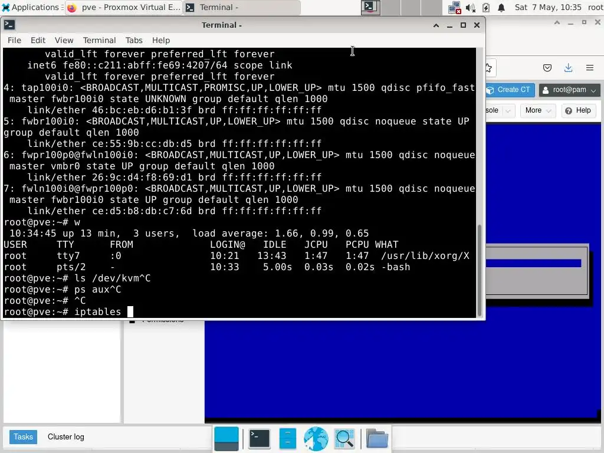Click the blue progress bar in console
Image resolution: width=604 pixels, height=453 pixels.
pyautogui.click(x=533, y=263)
